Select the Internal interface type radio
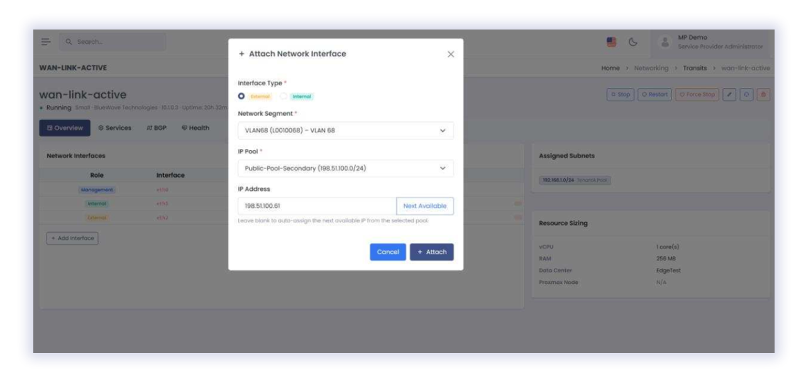 click(284, 97)
